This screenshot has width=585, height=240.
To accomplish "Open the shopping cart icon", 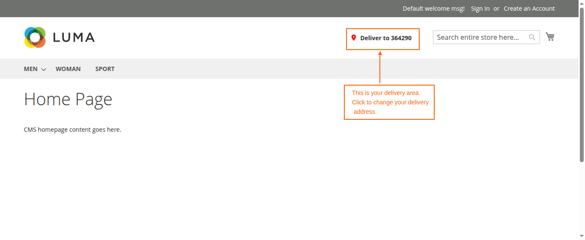I will [x=550, y=37].
